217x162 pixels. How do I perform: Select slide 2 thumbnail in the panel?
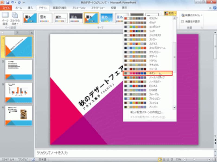[x=18, y=69]
